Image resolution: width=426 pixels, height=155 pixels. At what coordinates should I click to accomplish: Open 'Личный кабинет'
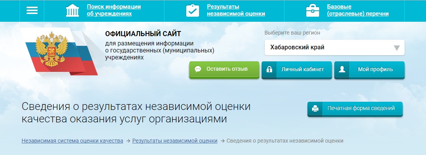(297, 70)
